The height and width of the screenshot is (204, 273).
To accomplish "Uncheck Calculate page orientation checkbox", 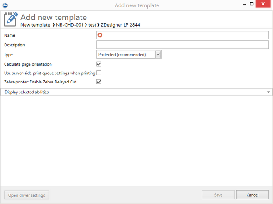I will pyautogui.click(x=99, y=64).
